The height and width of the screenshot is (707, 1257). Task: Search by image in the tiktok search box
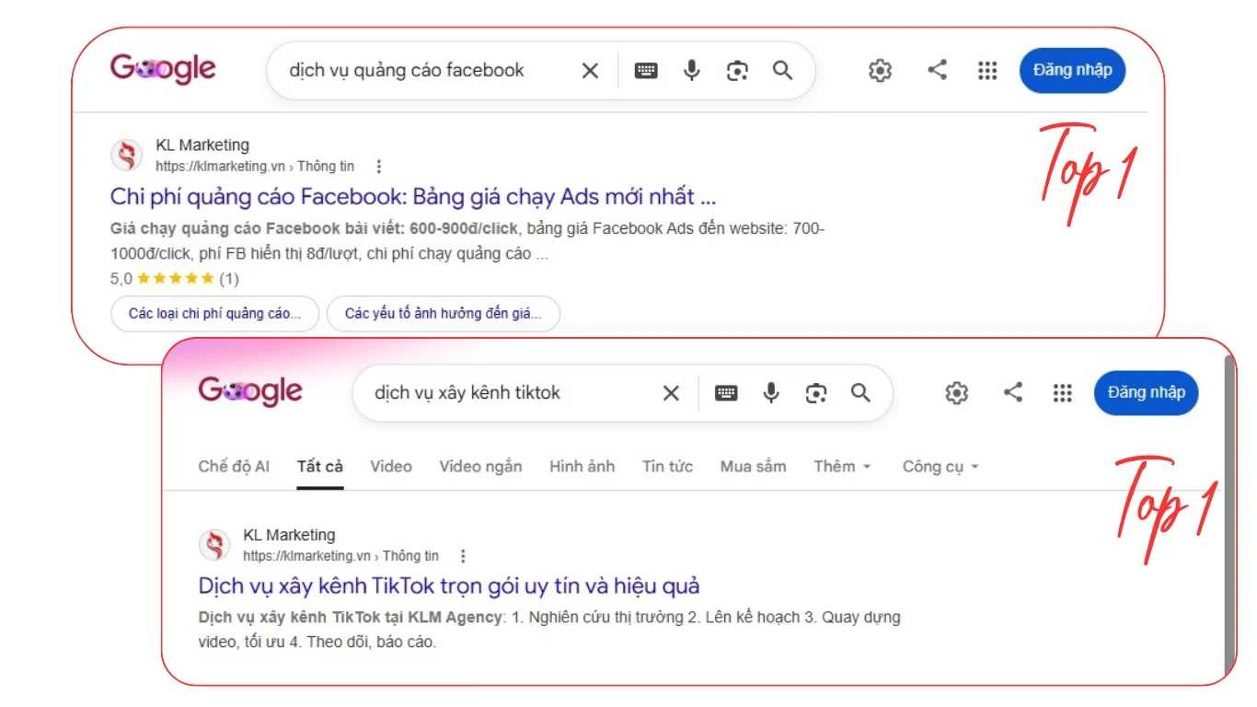(816, 393)
